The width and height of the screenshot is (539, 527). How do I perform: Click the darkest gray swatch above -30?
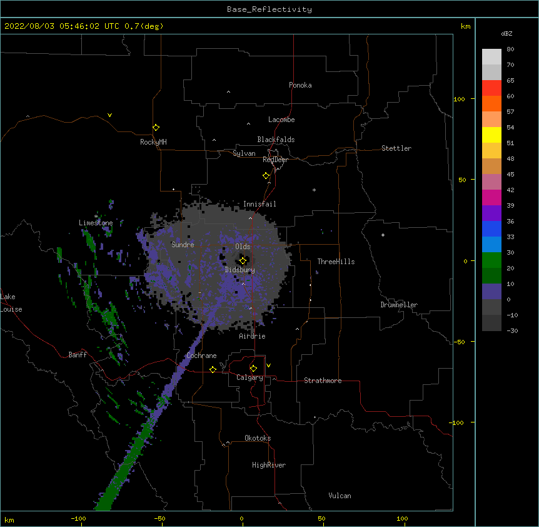tap(491, 323)
